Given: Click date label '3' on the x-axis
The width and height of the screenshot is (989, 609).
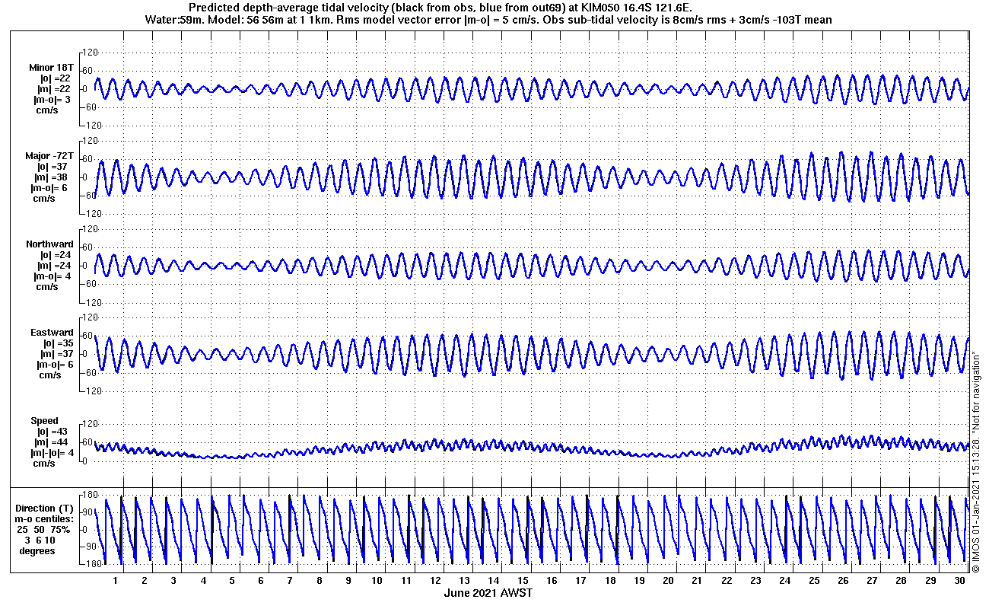Looking at the screenshot, I should (x=173, y=580).
